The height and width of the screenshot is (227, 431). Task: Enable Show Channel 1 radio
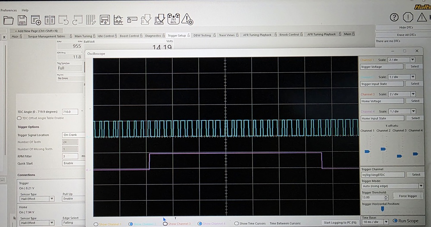click(96, 224)
